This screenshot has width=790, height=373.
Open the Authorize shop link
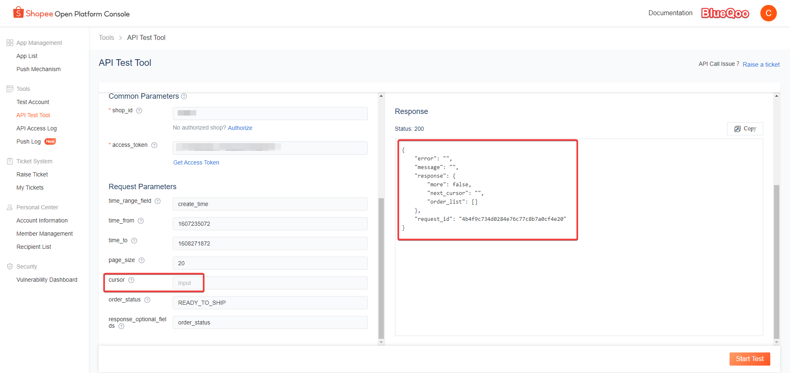click(x=240, y=128)
